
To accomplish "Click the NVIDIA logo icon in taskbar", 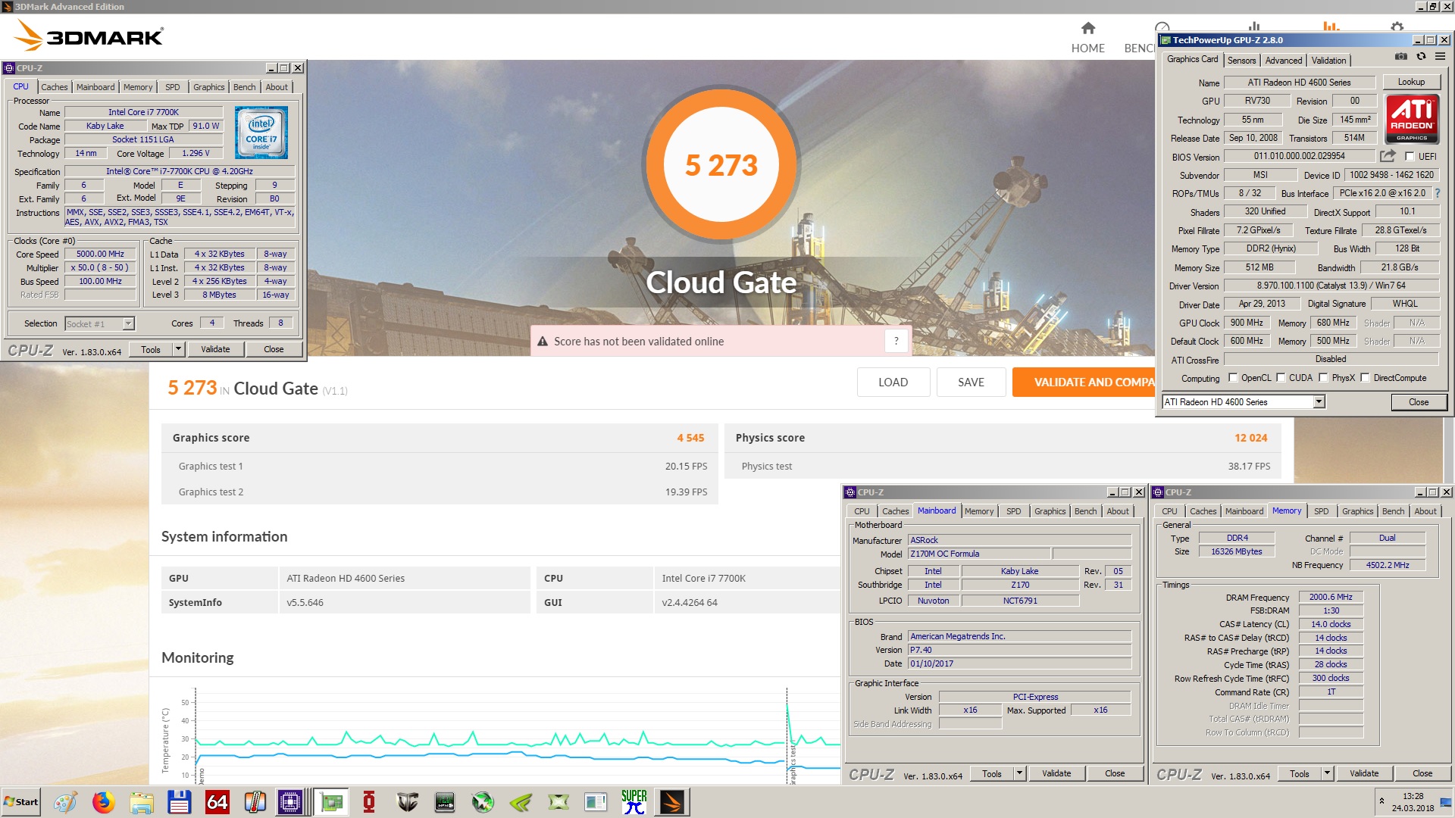I will [521, 802].
